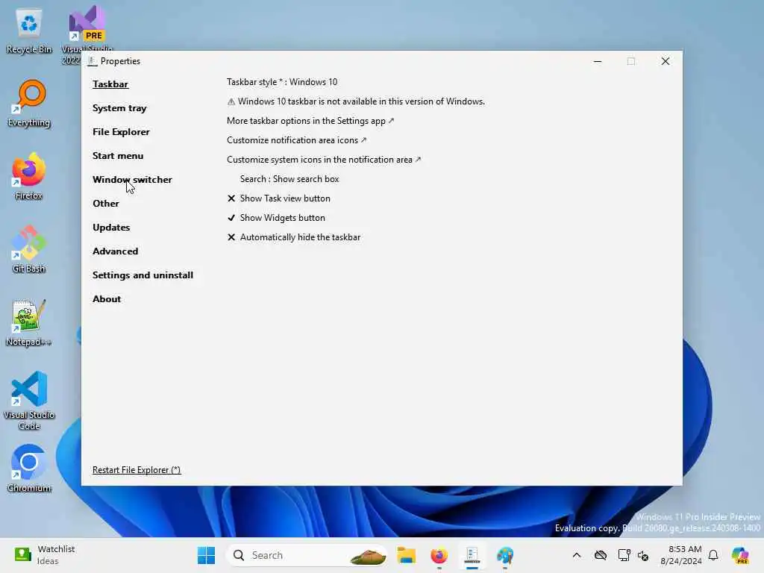This screenshot has width=764, height=573.
Task: Open the Advanced section
Action: point(116,251)
